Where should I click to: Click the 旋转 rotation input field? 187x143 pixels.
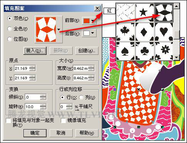tap(32, 107)
